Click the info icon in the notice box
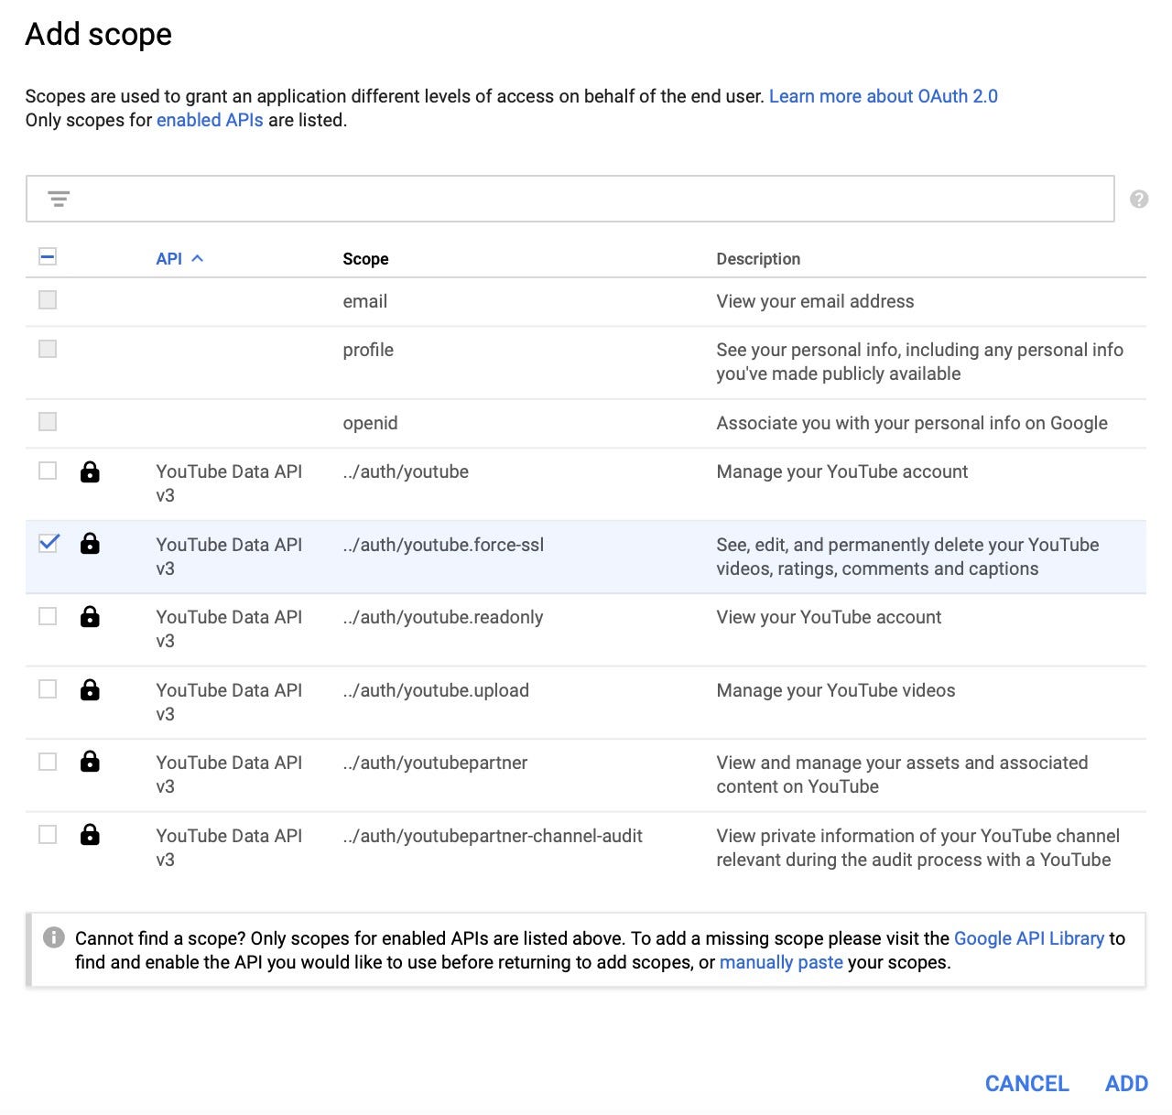Viewport: 1172px width, 1115px height. (x=54, y=937)
